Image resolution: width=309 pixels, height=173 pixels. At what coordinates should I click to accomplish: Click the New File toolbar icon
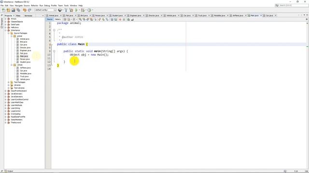coord(3,10)
